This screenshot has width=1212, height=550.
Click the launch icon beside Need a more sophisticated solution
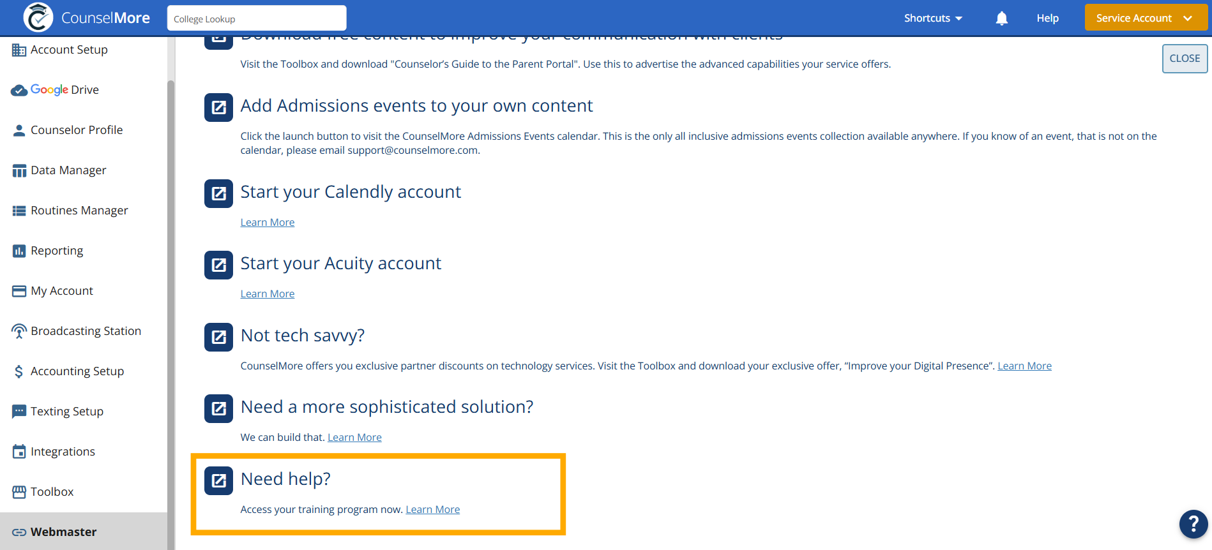coord(218,408)
